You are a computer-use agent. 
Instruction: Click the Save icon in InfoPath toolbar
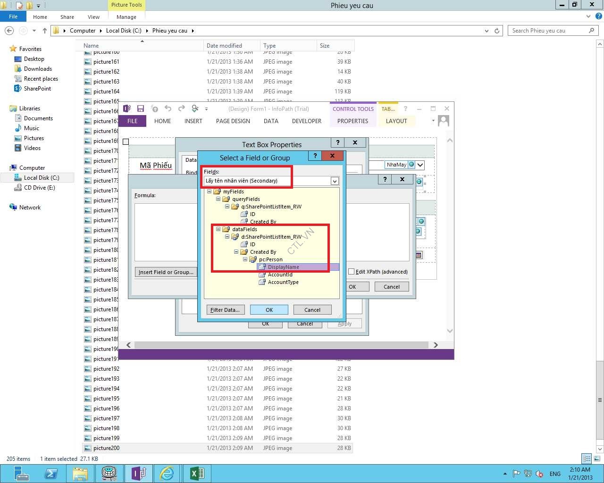coord(140,108)
